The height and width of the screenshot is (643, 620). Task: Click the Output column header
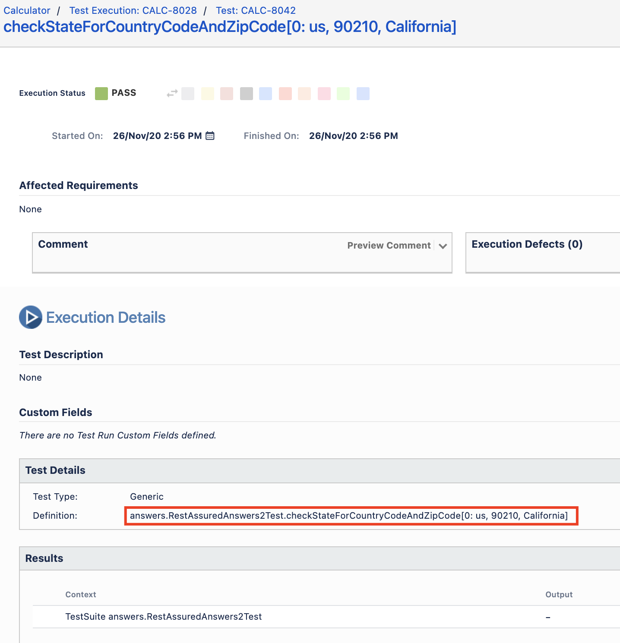tap(559, 595)
